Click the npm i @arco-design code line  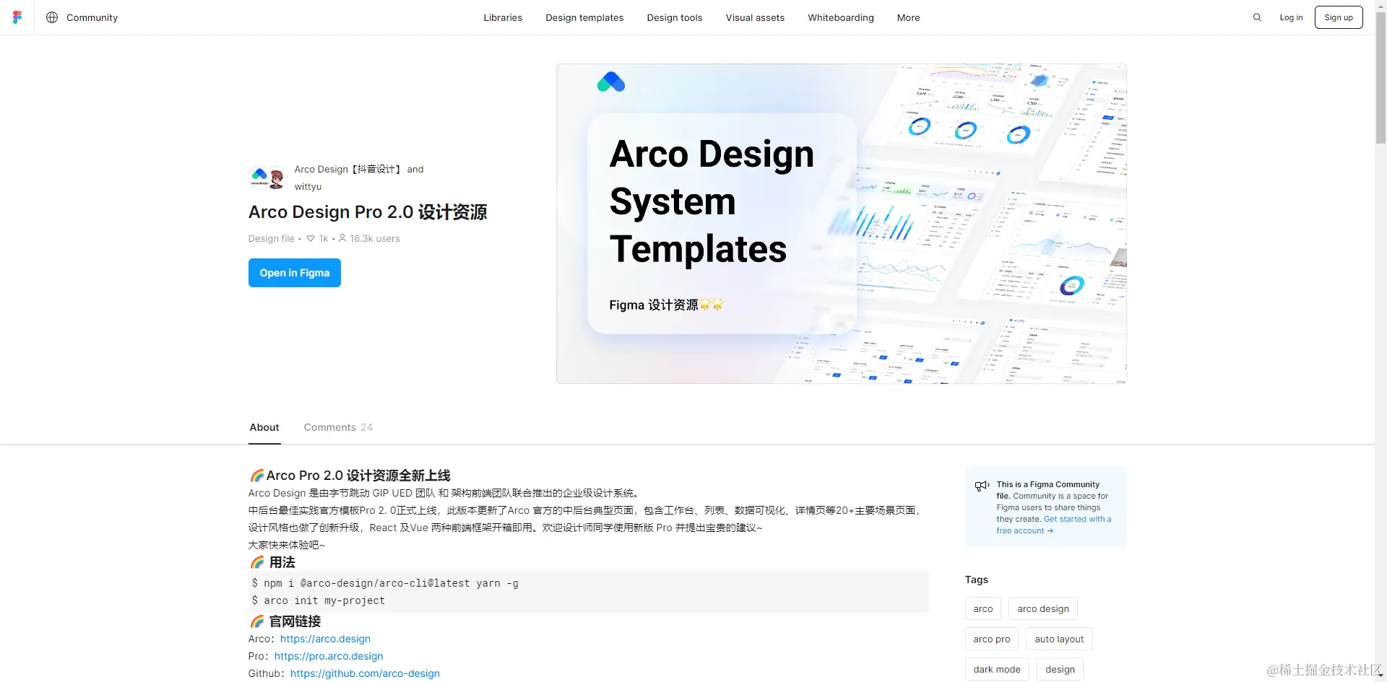coord(385,583)
